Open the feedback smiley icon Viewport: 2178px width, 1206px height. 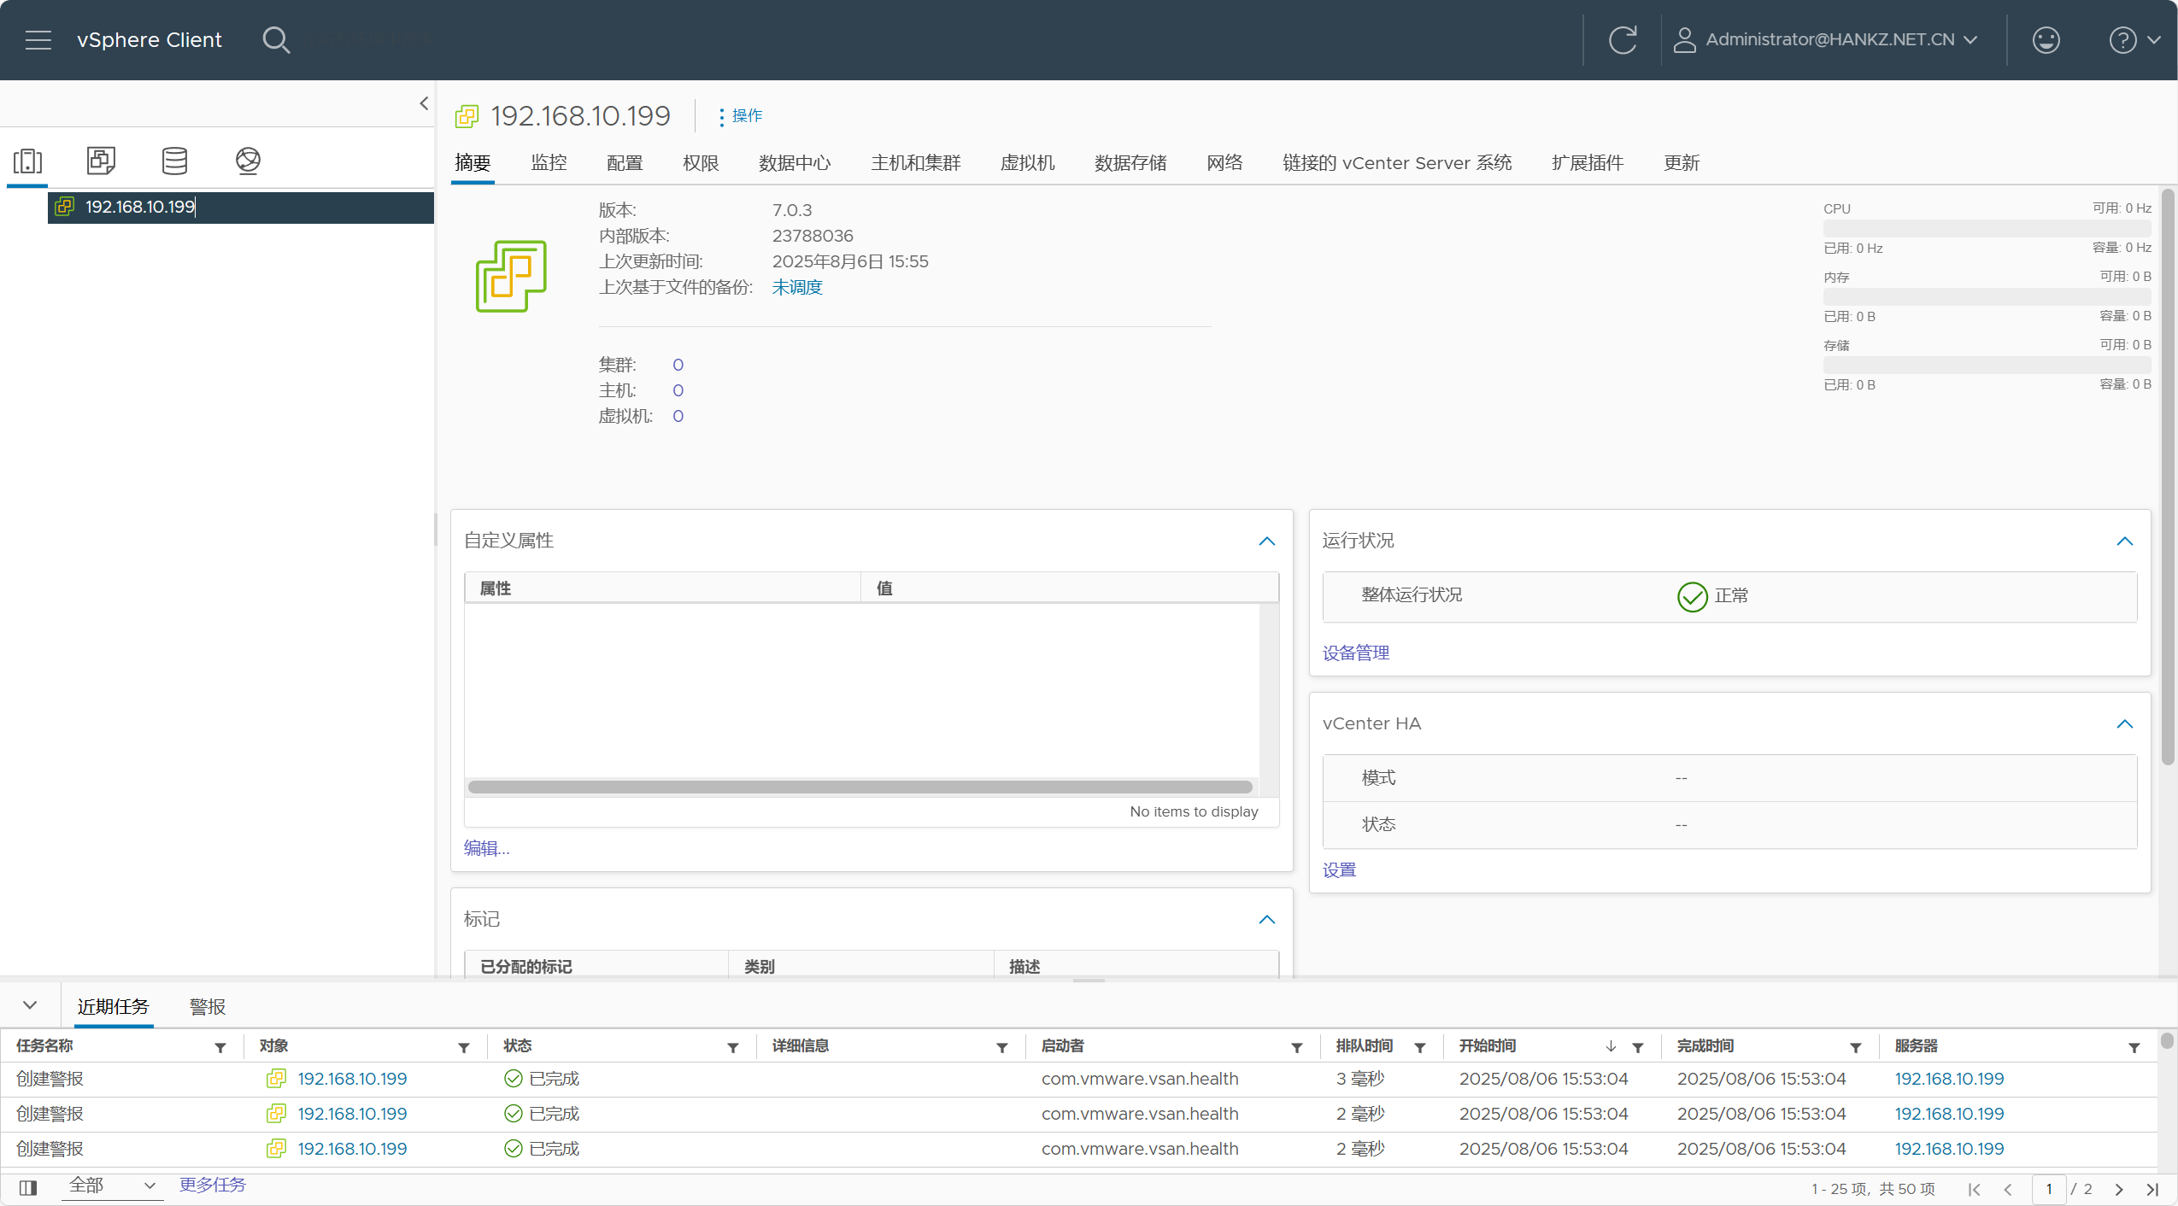pos(2046,39)
